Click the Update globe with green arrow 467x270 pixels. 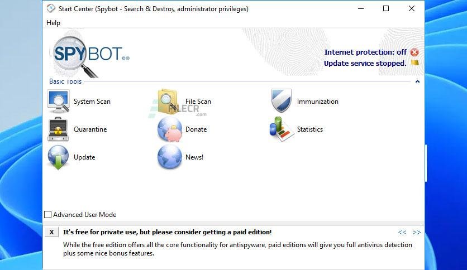[58, 157]
